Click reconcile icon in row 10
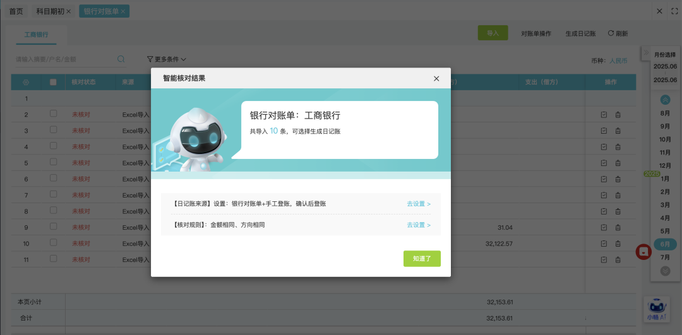The image size is (682, 335). (604, 244)
